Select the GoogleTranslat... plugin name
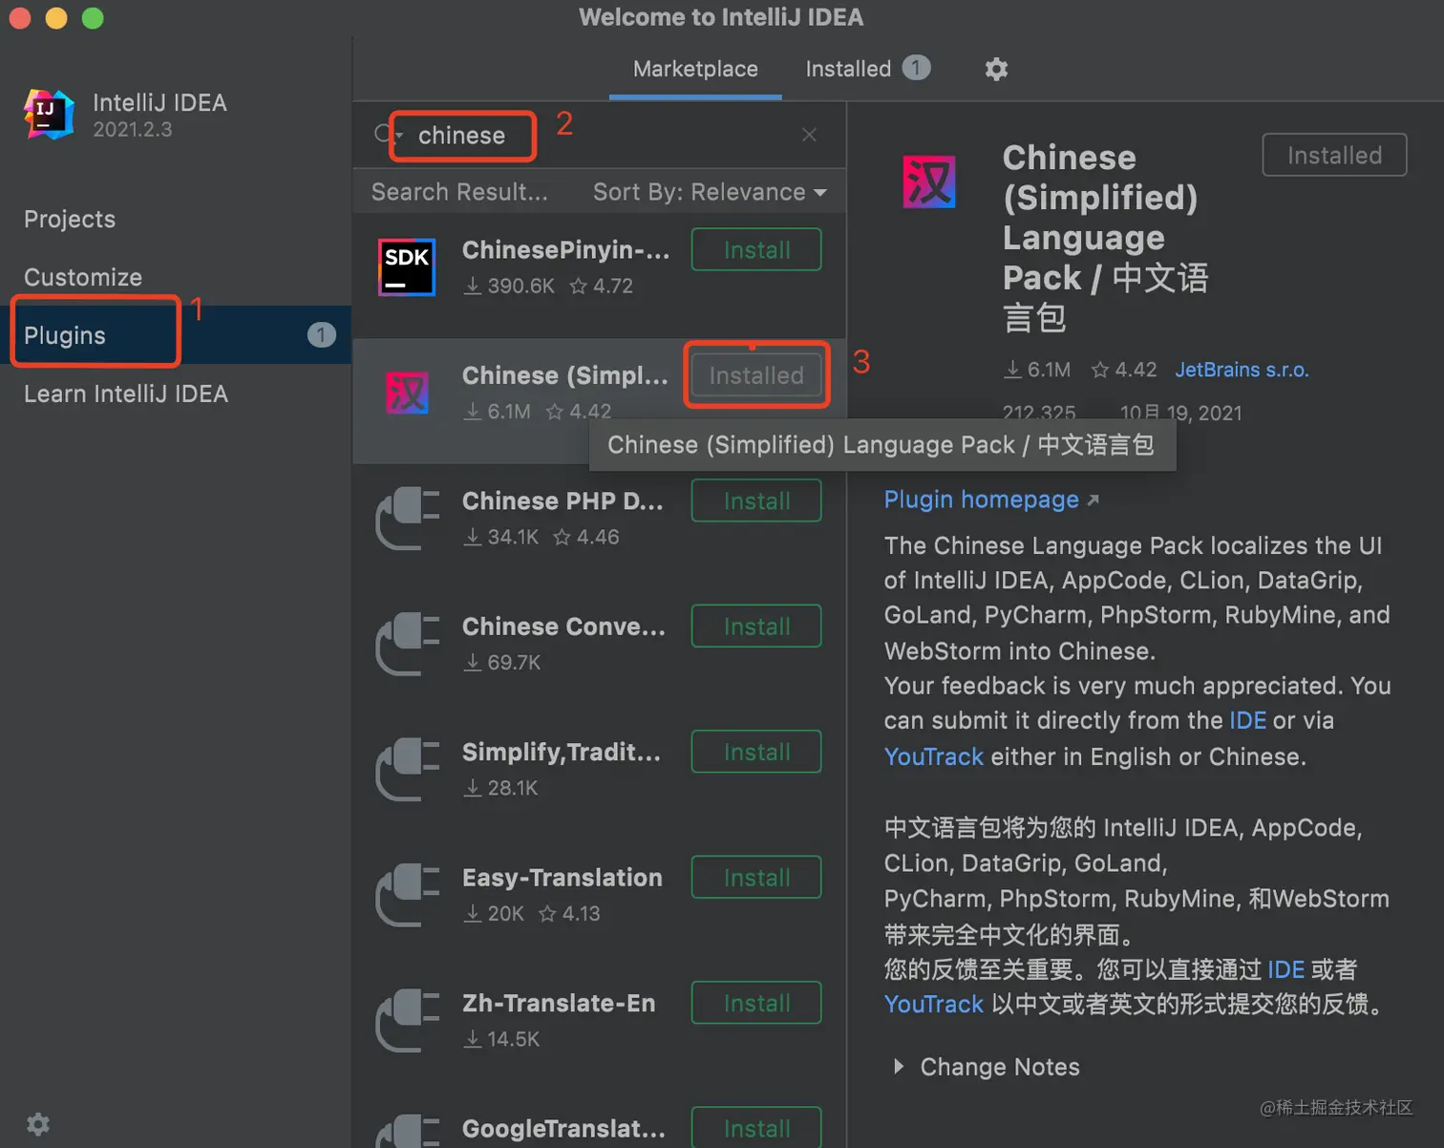Screen dimensions: 1444x1148 click(x=563, y=1128)
